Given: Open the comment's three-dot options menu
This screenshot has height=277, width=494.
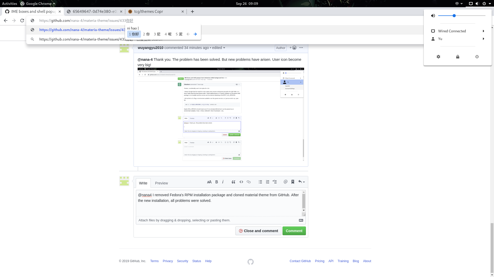Looking at the screenshot, I should coord(301,48).
